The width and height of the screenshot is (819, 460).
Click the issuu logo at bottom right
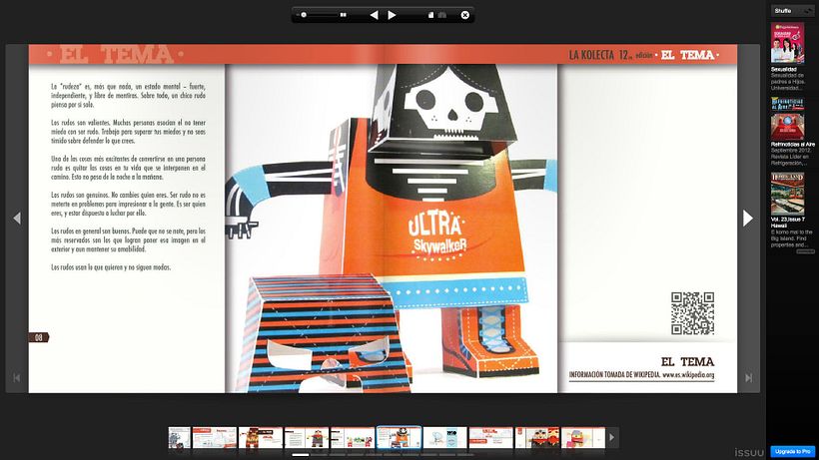click(x=749, y=452)
